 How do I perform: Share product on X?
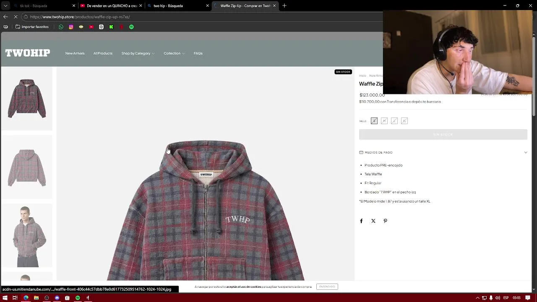[373, 221]
